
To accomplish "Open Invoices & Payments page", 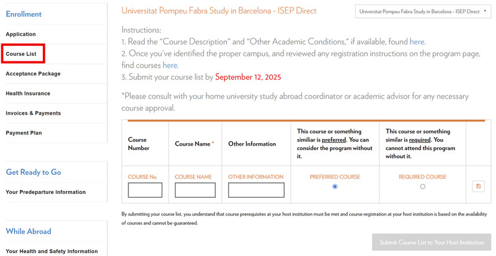I will [x=33, y=113].
